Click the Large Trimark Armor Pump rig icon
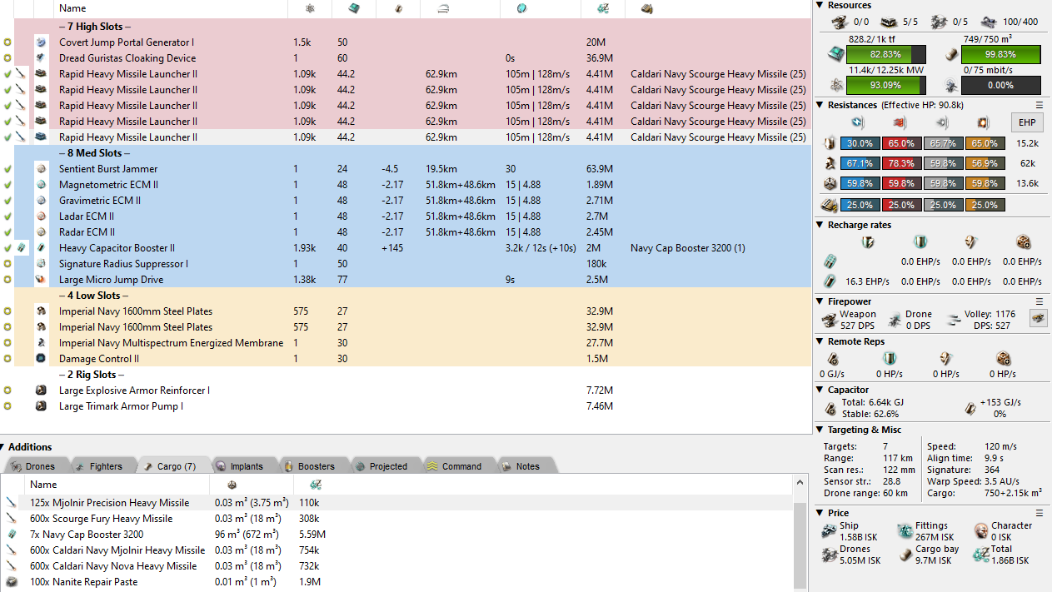This screenshot has width=1052, height=592. point(41,406)
